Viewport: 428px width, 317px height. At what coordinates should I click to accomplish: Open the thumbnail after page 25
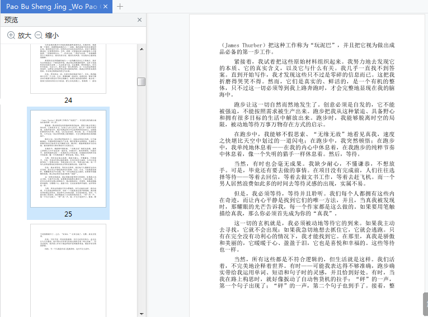coord(68,270)
